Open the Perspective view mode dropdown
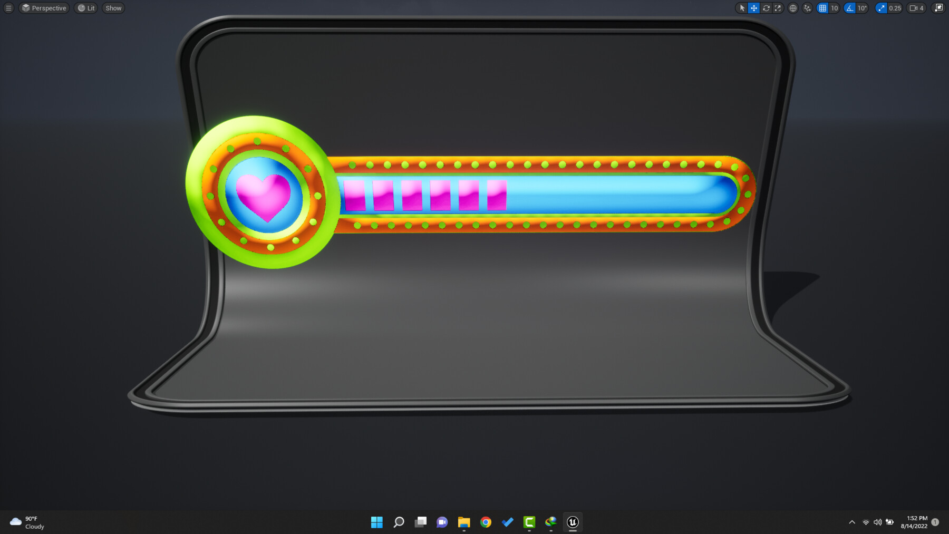This screenshot has width=949, height=534. [x=44, y=8]
